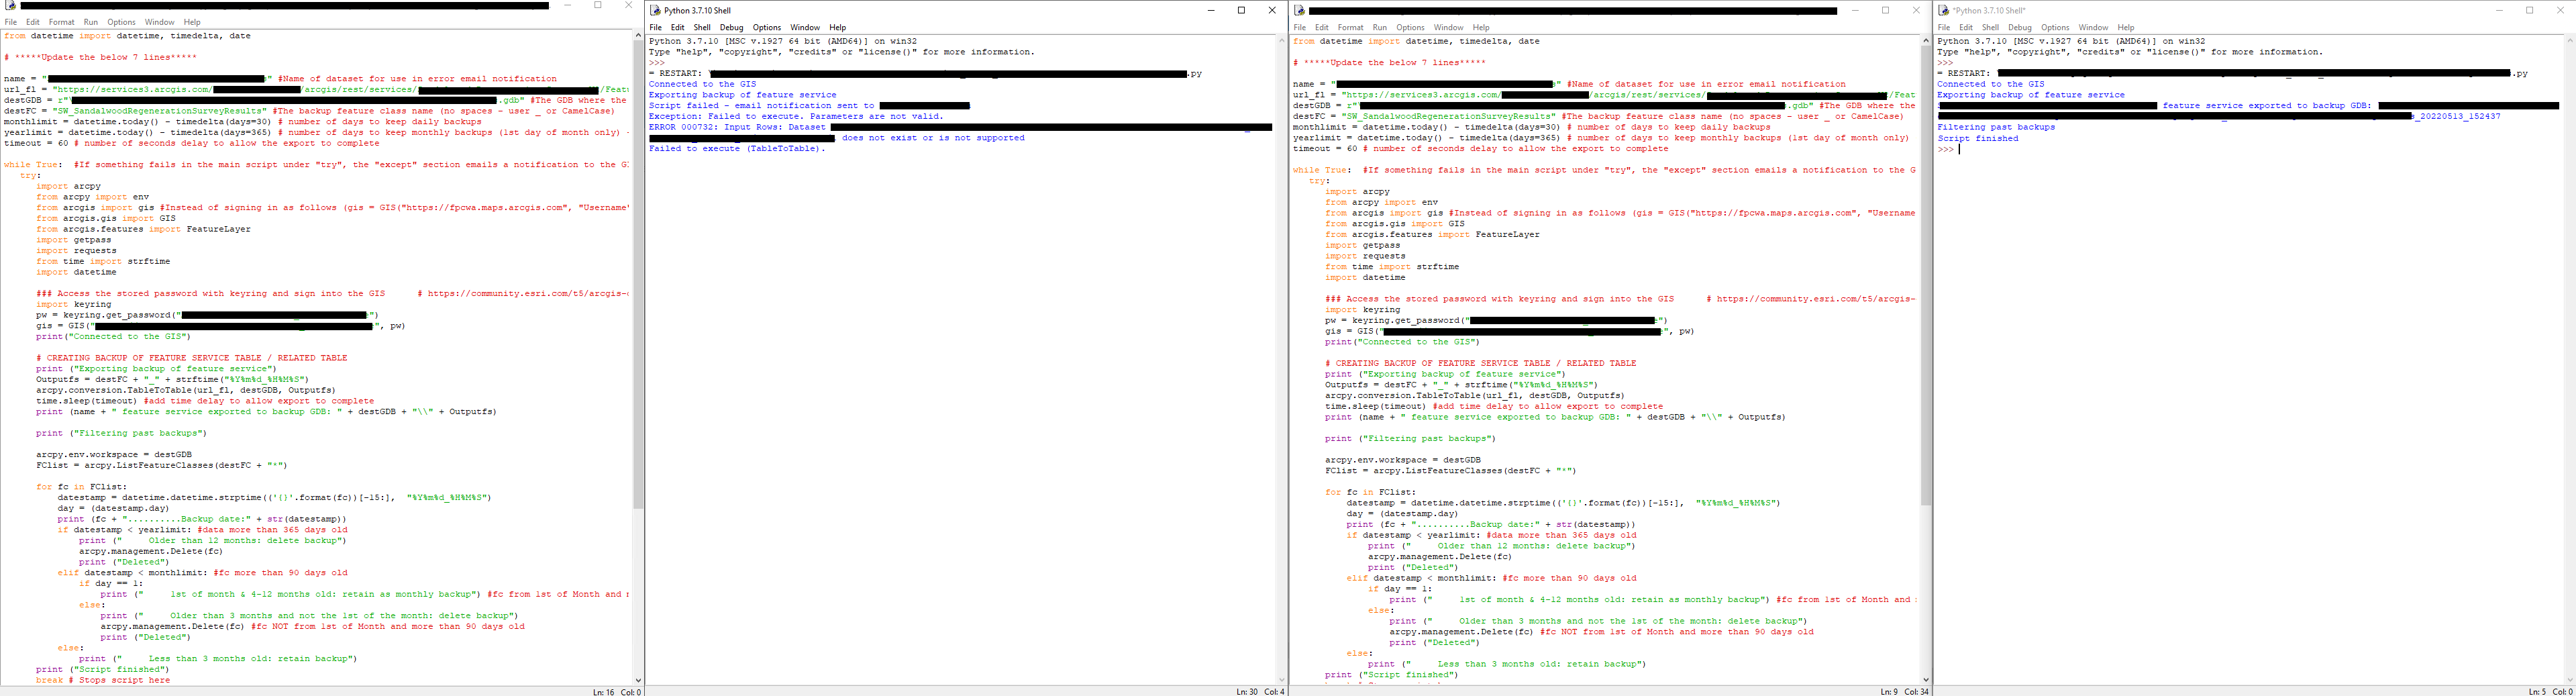Screen dimensions: 2576x696
Task: Open the Debug menu in the *Python 3.7.10 Shell* window
Action: click(2020, 28)
